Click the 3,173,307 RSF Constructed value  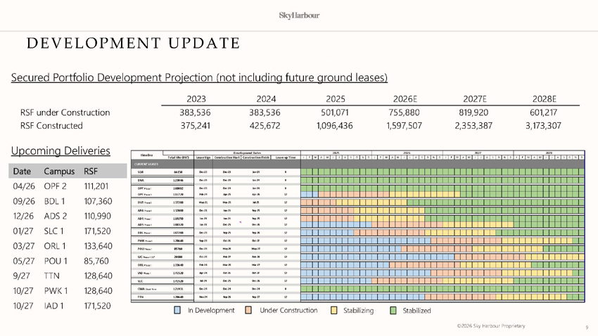(542, 126)
